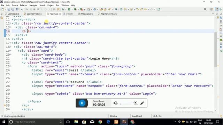The height and width of the screenshot is (125, 223).
Task: Open the External Tools dropdown arrow
Action: pyautogui.click(x=84, y=9)
